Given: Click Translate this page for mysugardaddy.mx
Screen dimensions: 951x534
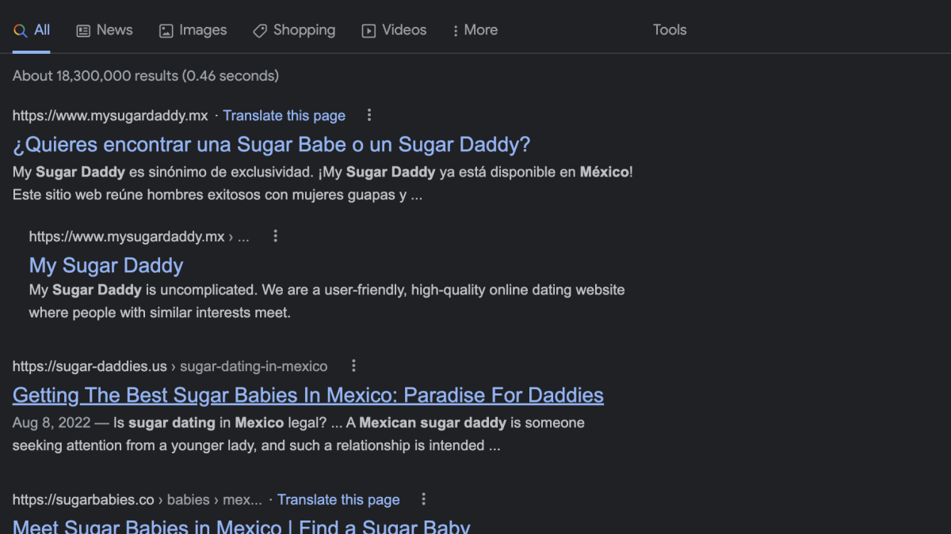Looking at the screenshot, I should tap(284, 116).
